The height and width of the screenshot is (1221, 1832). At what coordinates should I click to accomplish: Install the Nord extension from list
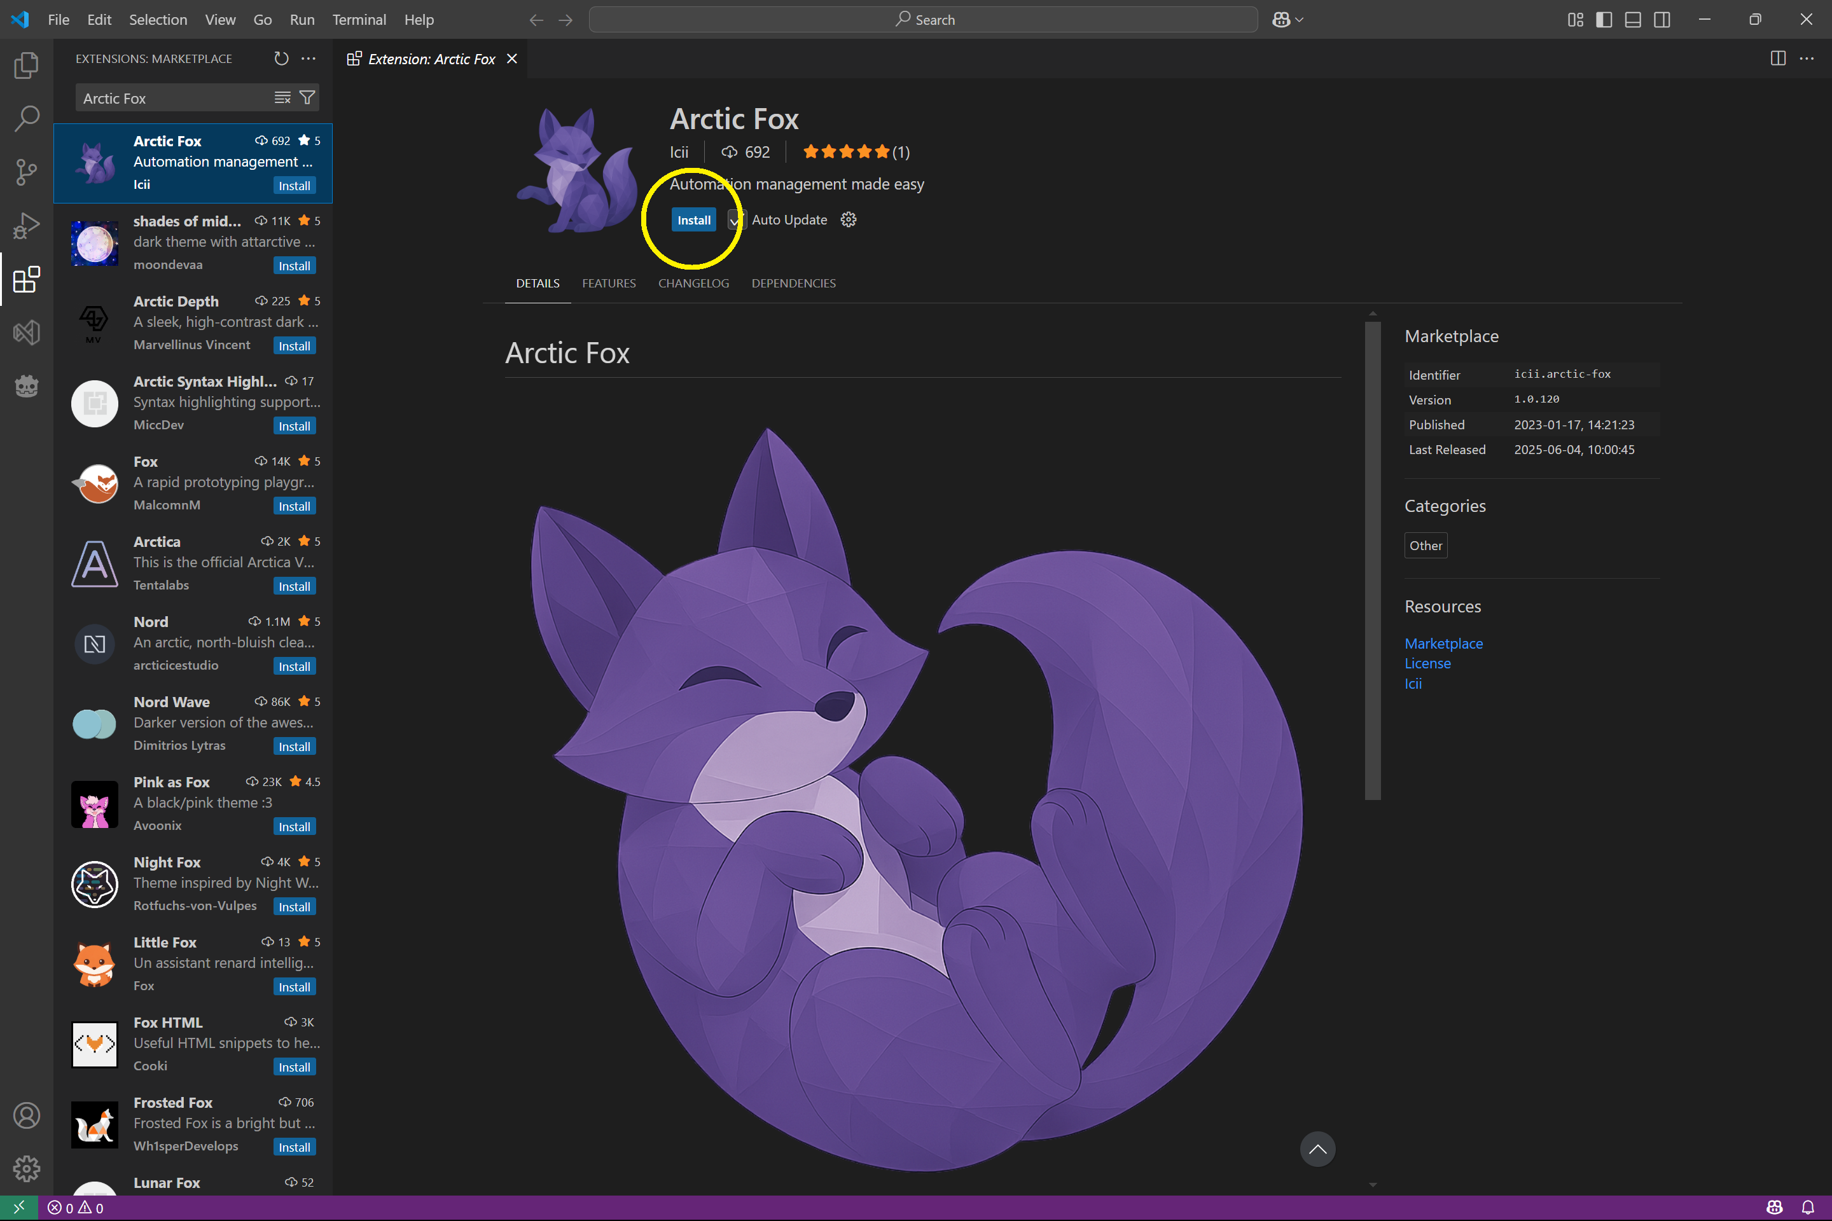[x=295, y=666]
